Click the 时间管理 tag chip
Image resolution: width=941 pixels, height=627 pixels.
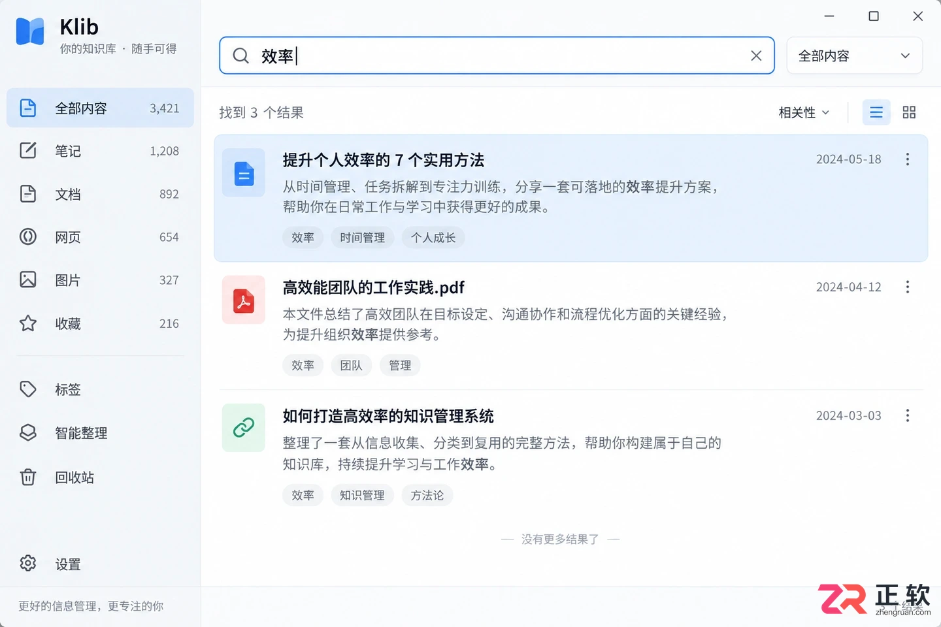click(x=362, y=238)
